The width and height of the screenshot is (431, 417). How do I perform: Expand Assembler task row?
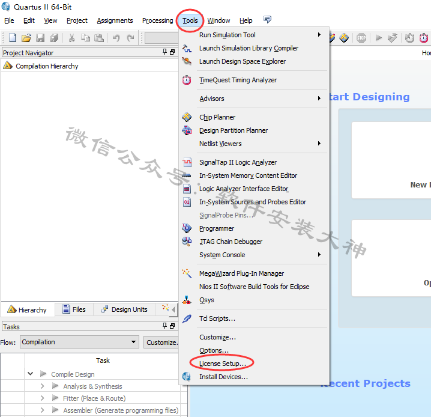pos(43,410)
